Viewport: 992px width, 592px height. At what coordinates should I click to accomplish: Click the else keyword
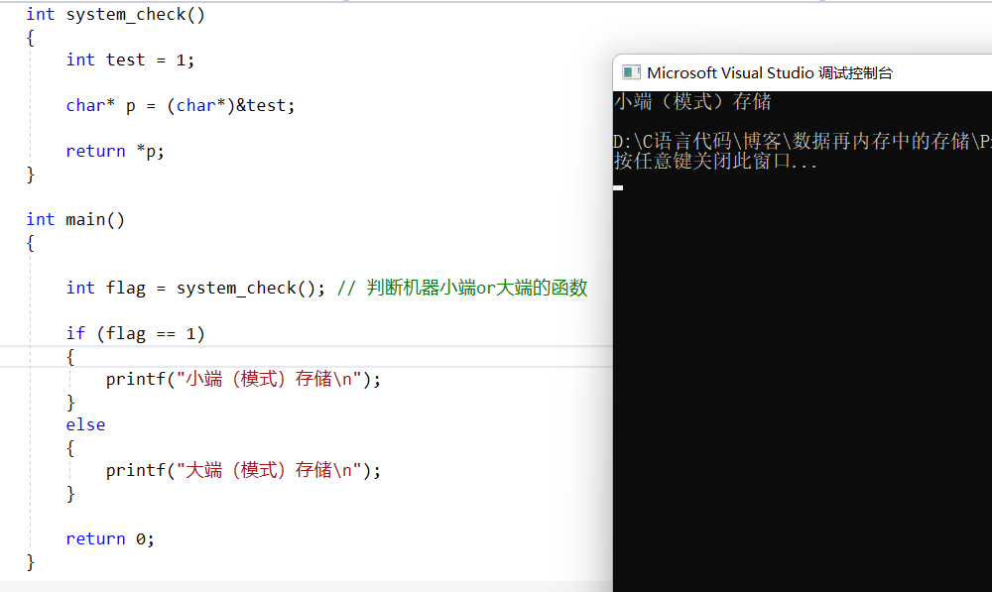85,424
